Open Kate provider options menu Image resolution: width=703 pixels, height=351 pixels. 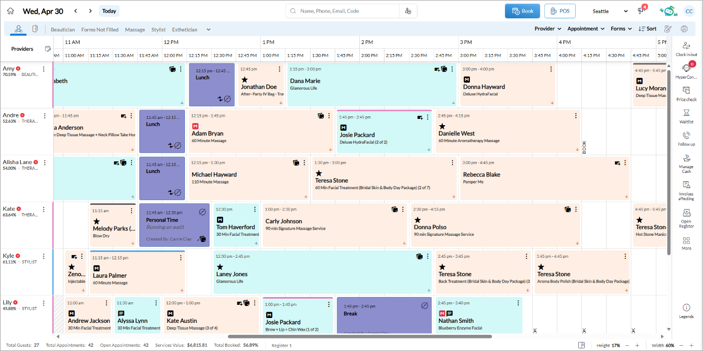coord(44,209)
